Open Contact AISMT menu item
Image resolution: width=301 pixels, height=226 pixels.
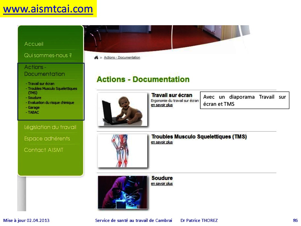tap(44, 150)
